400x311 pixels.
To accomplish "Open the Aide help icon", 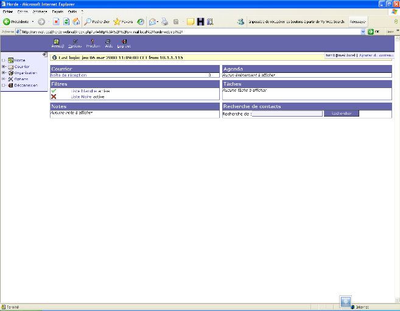I will pos(108,41).
